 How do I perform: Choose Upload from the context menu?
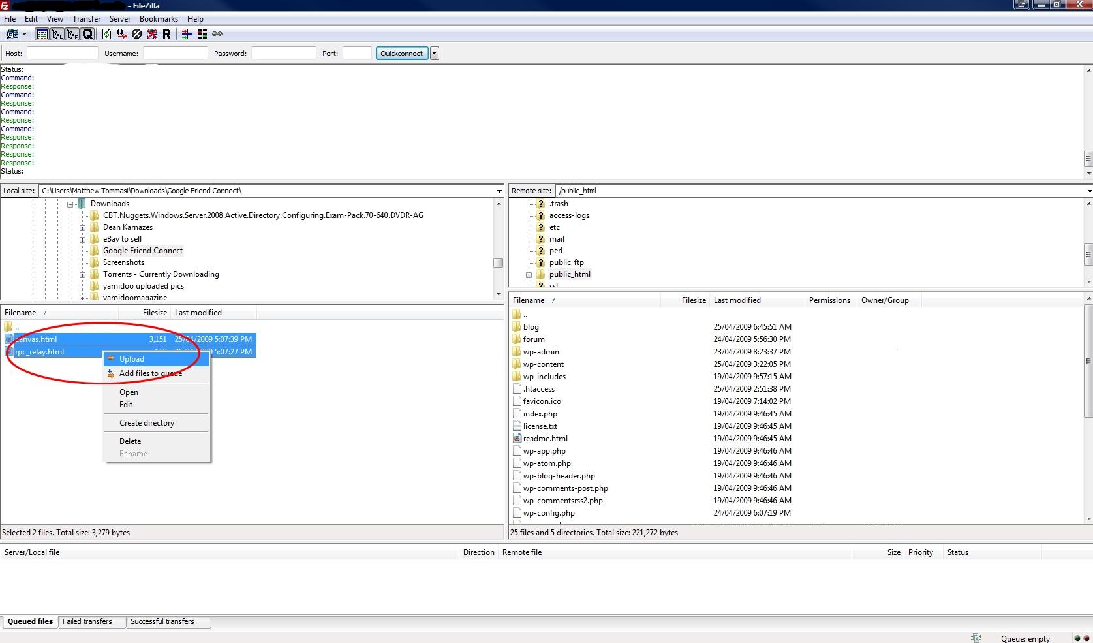point(132,359)
